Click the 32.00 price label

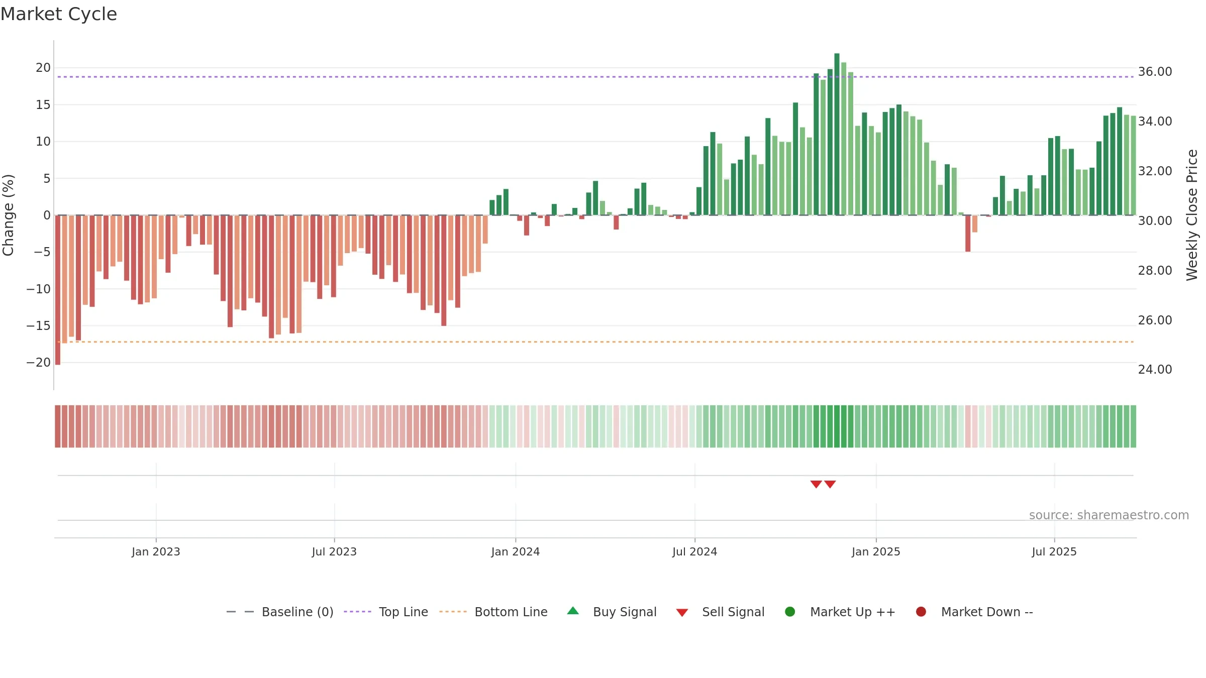point(1155,171)
